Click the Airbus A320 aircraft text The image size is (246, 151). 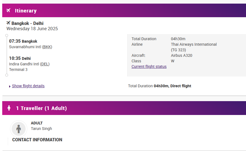pos(181,55)
